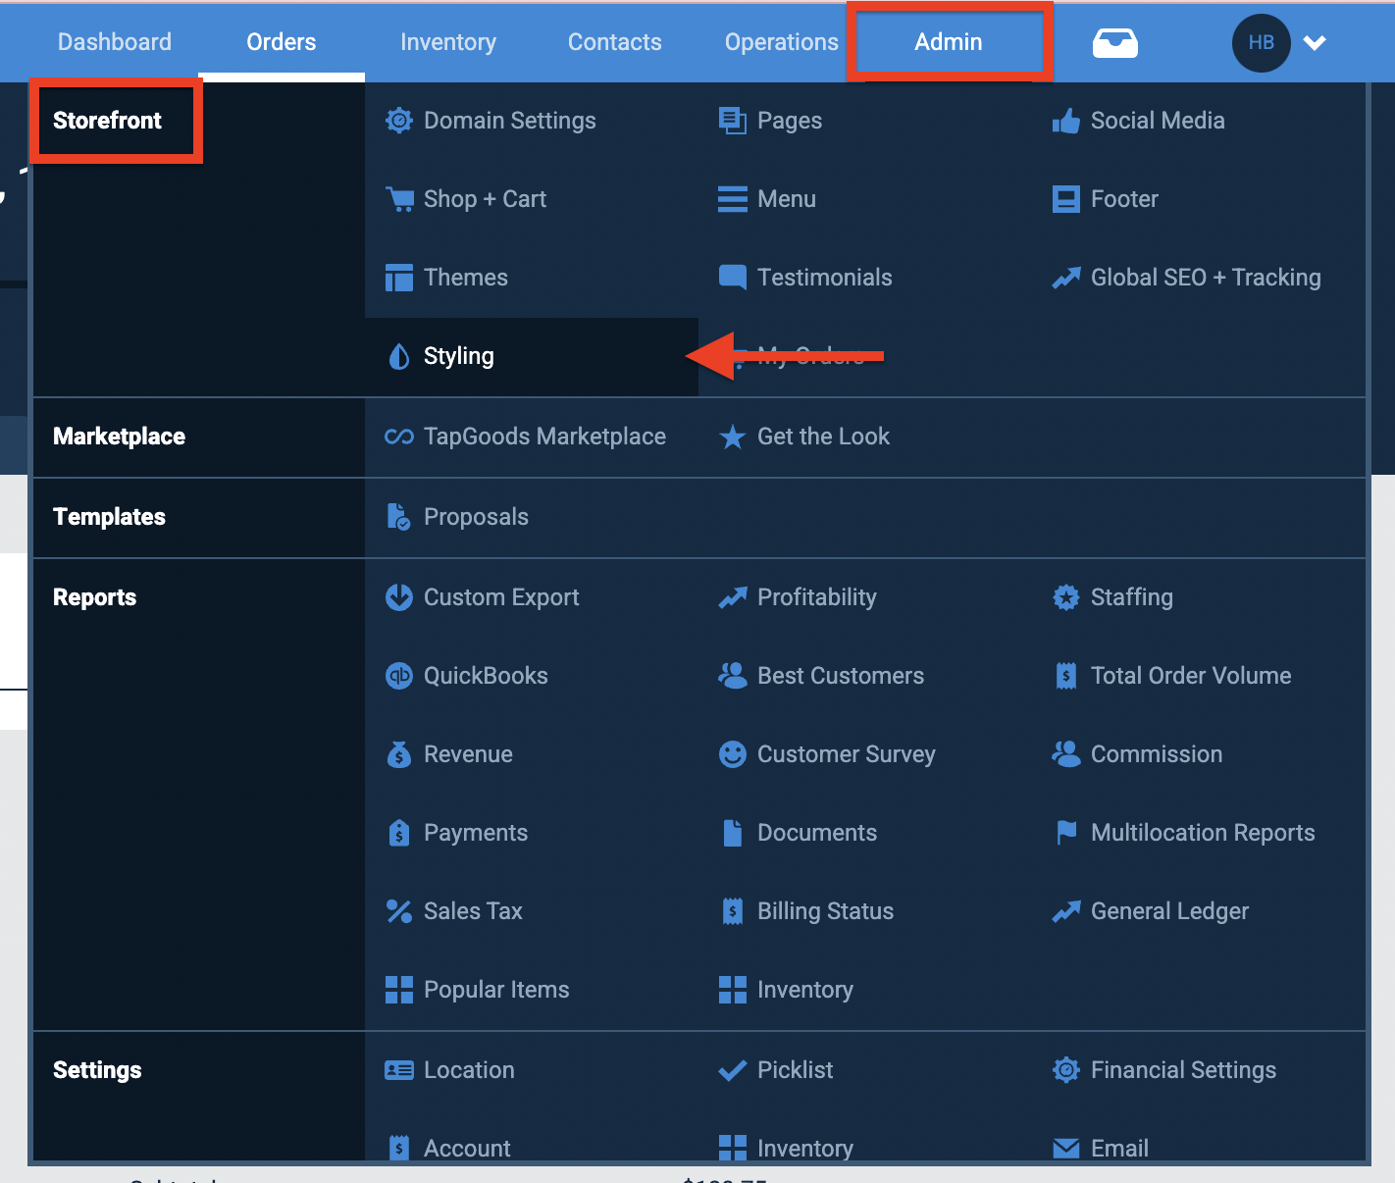Expand the Settings section
1395x1183 pixels.
tap(97, 1070)
